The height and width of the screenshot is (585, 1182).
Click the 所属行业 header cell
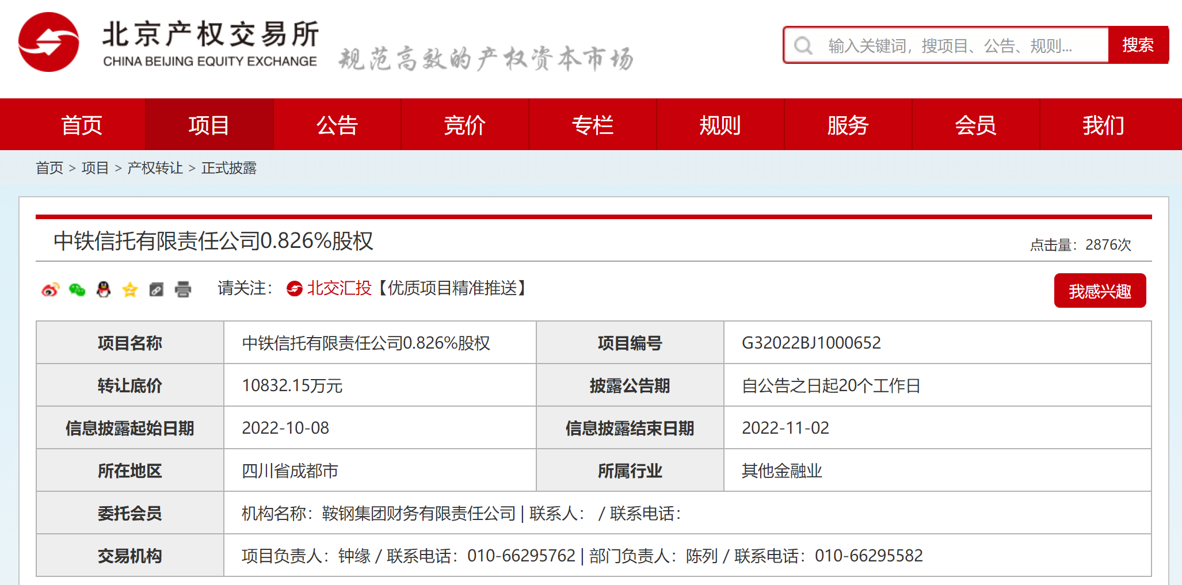(630, 471)
